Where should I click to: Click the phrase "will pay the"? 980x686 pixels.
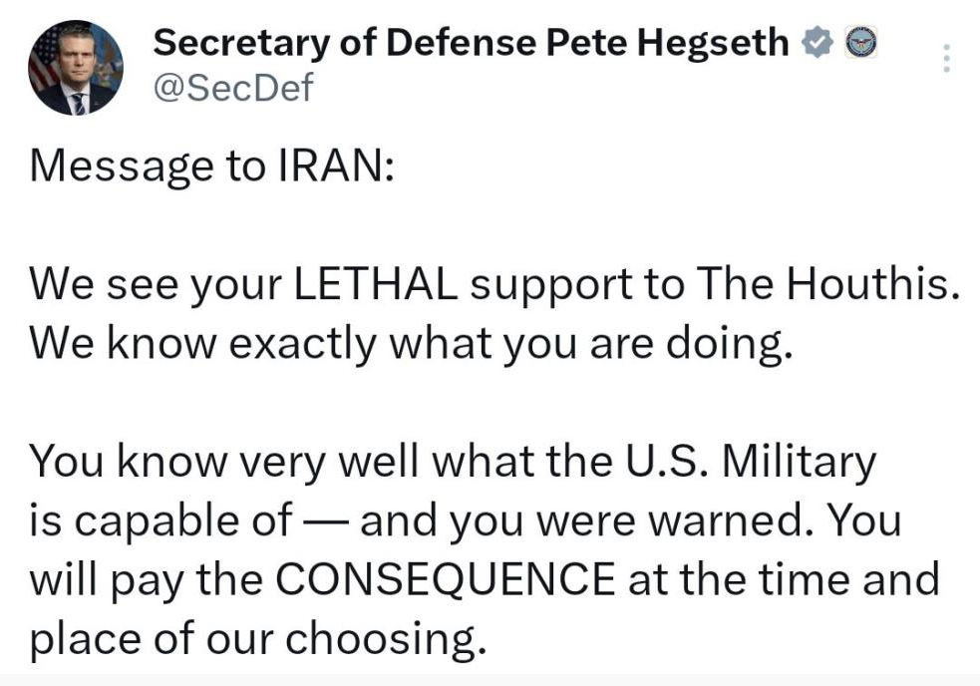pyautogui.click(x=146, y=580)
